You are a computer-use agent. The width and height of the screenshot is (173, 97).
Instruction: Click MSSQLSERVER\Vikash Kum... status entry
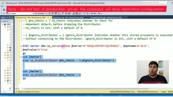tap(148, 92)
